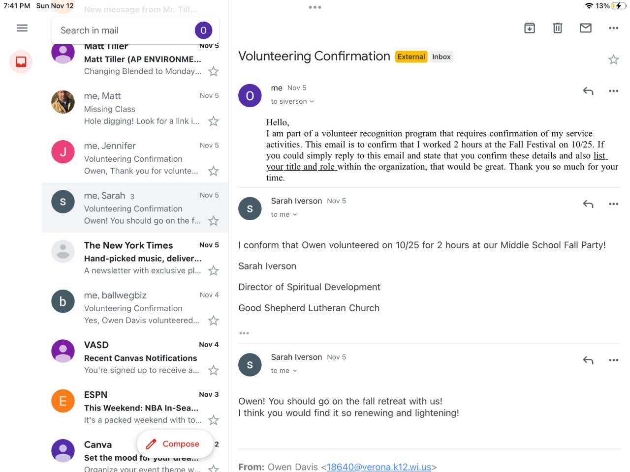This screenshot has width=630, height=472.
Task: Star the ESPN email
Action: pos(213,420)
